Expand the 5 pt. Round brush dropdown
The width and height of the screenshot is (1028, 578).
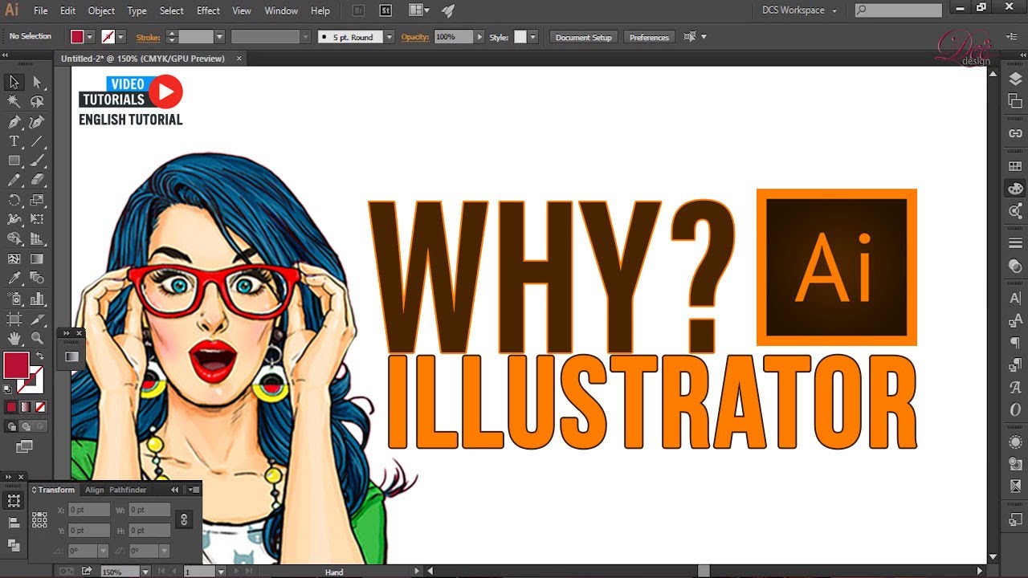tap(390, 37)
